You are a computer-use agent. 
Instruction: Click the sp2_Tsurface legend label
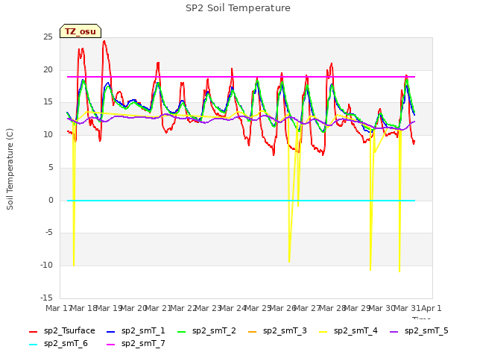point(69,330)
